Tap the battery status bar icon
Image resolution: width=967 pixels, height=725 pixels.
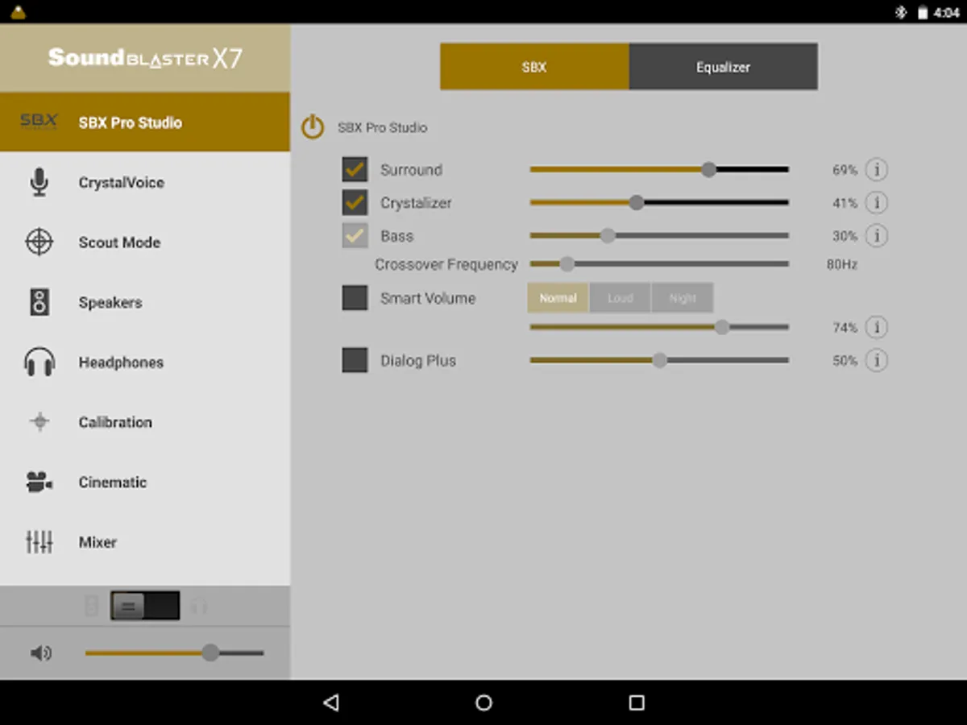click(922, 12)
